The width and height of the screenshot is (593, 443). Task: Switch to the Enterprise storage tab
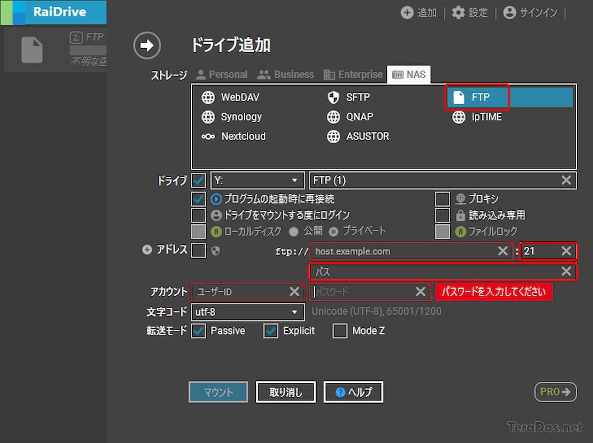coord(353,75)
